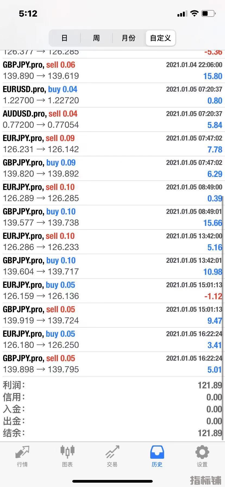
Task: Tap the 结余 balance summary row
Action: click(112, 433)
